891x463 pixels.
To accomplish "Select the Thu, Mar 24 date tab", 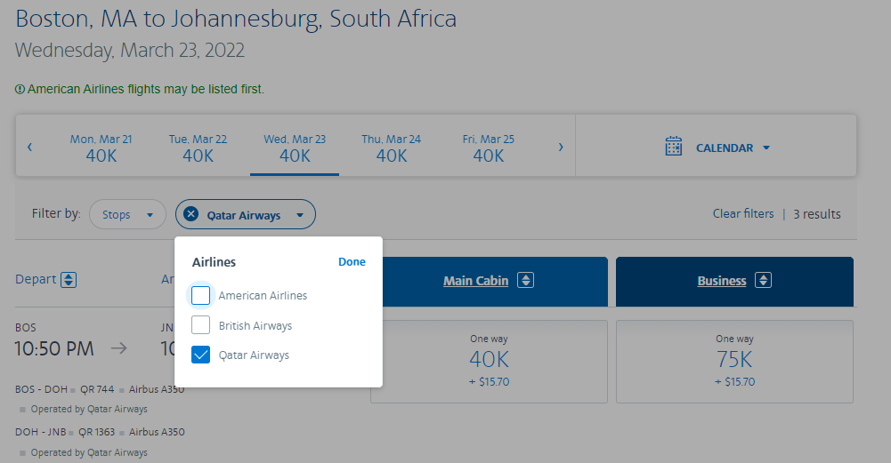I will coord(391,148).
